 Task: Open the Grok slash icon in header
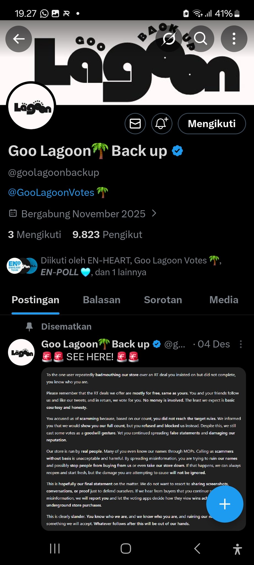click(169, 39)
